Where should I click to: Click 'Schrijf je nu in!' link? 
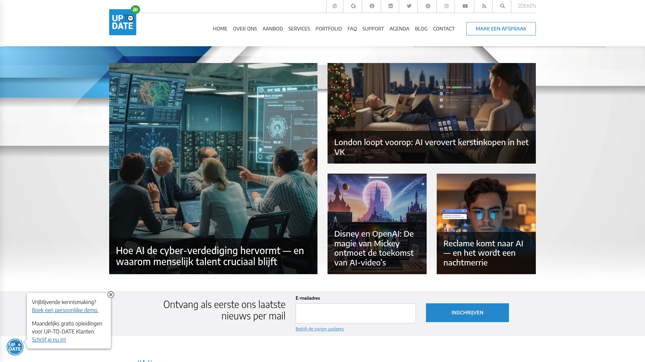pos(49,340)
